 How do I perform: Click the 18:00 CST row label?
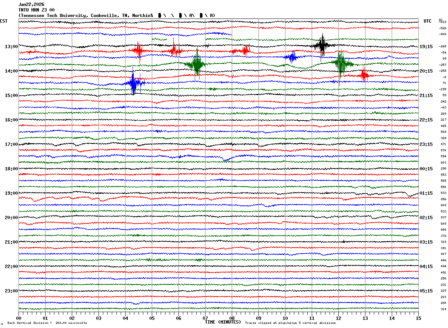pyautogui.click(x=11, y=169)
